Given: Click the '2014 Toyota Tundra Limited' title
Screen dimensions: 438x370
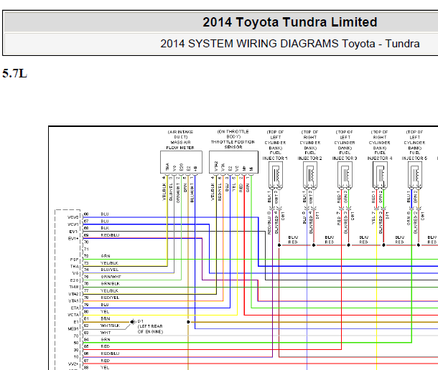Looking at the screenshot, I should (x=289, y=22).
